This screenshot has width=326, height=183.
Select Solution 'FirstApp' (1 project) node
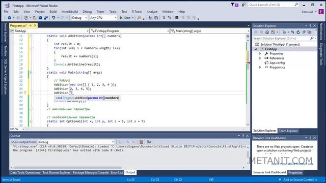(x=280, y=44)
